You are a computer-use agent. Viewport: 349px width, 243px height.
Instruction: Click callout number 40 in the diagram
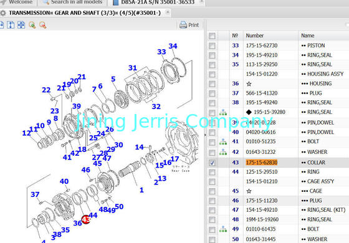click(x=64, y=181)
